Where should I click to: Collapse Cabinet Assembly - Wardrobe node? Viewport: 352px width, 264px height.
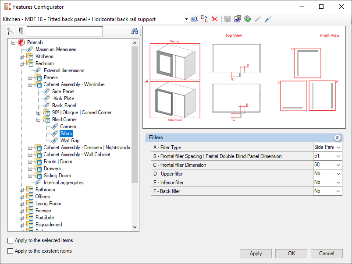pos(30,84)
